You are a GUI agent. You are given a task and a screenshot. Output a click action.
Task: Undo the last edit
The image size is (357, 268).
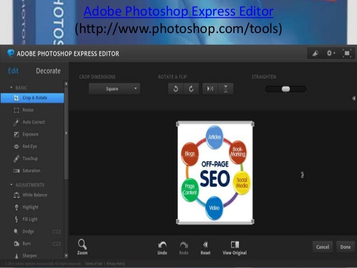pyautogui.click(x=162, y=248)
